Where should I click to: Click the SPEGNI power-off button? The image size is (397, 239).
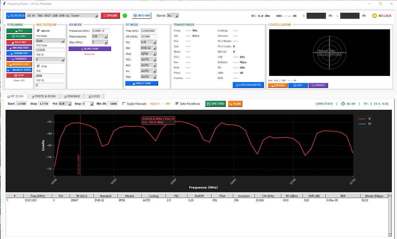[110, 15]
